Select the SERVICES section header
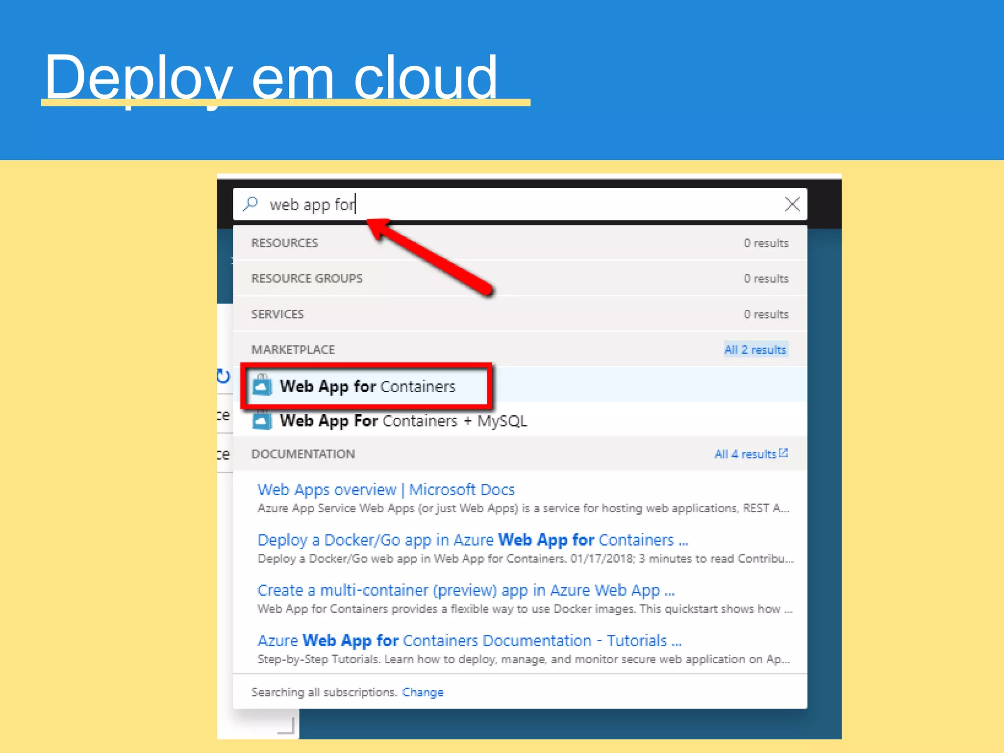Viewport: 1004px width, 753px height. [x=277, y=314]
